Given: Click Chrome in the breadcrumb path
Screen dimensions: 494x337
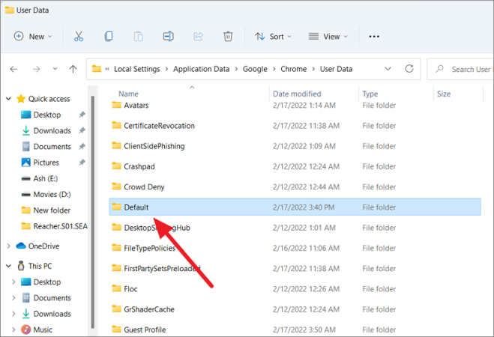Looking at the screenshot, I should (293, 69).
